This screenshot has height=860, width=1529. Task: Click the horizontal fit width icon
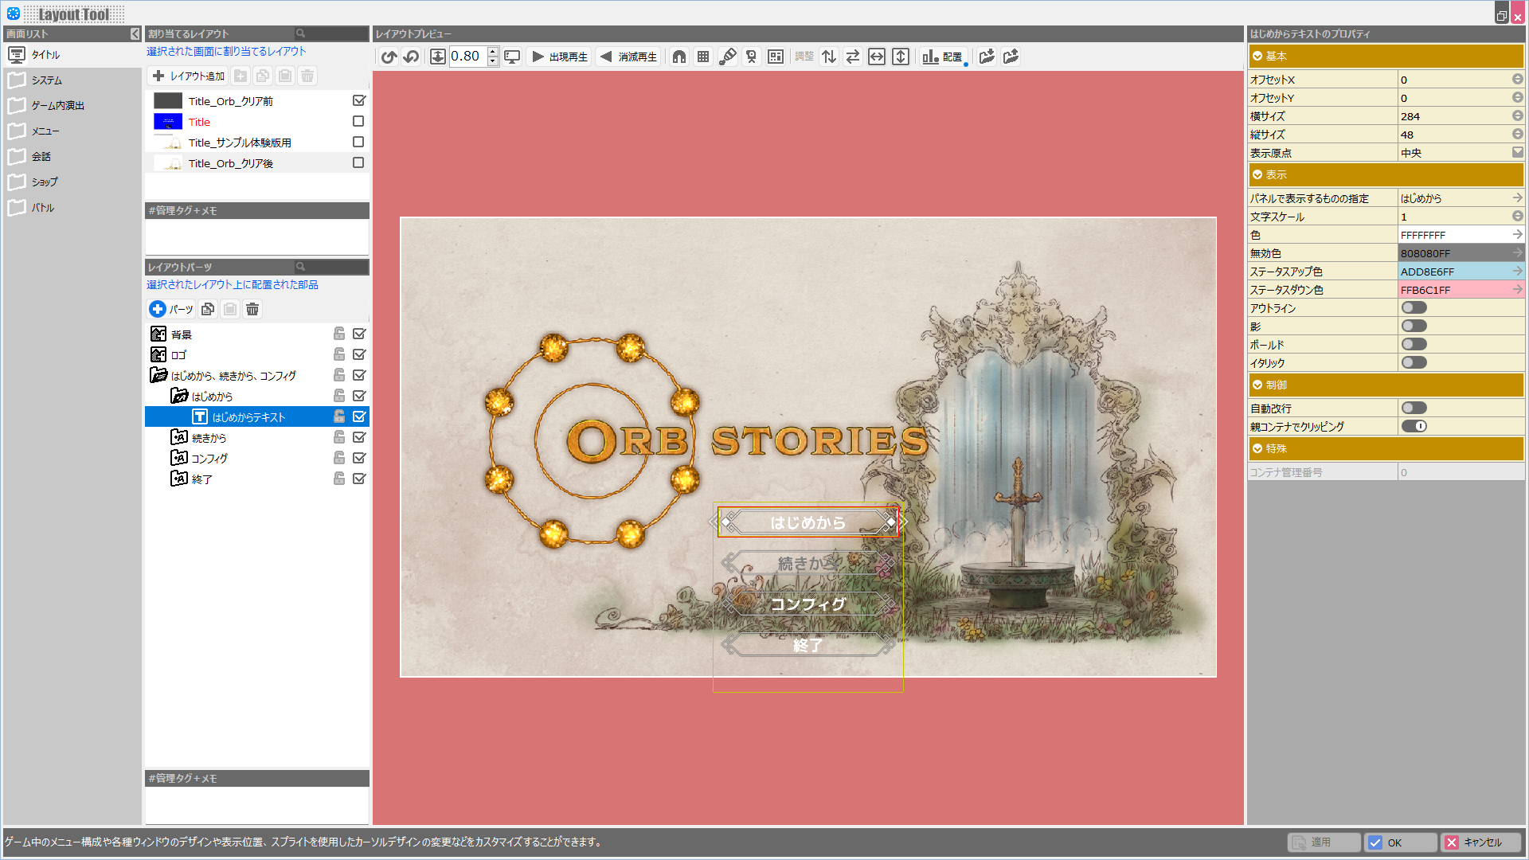pyautogui.click(x=876, y=57)
